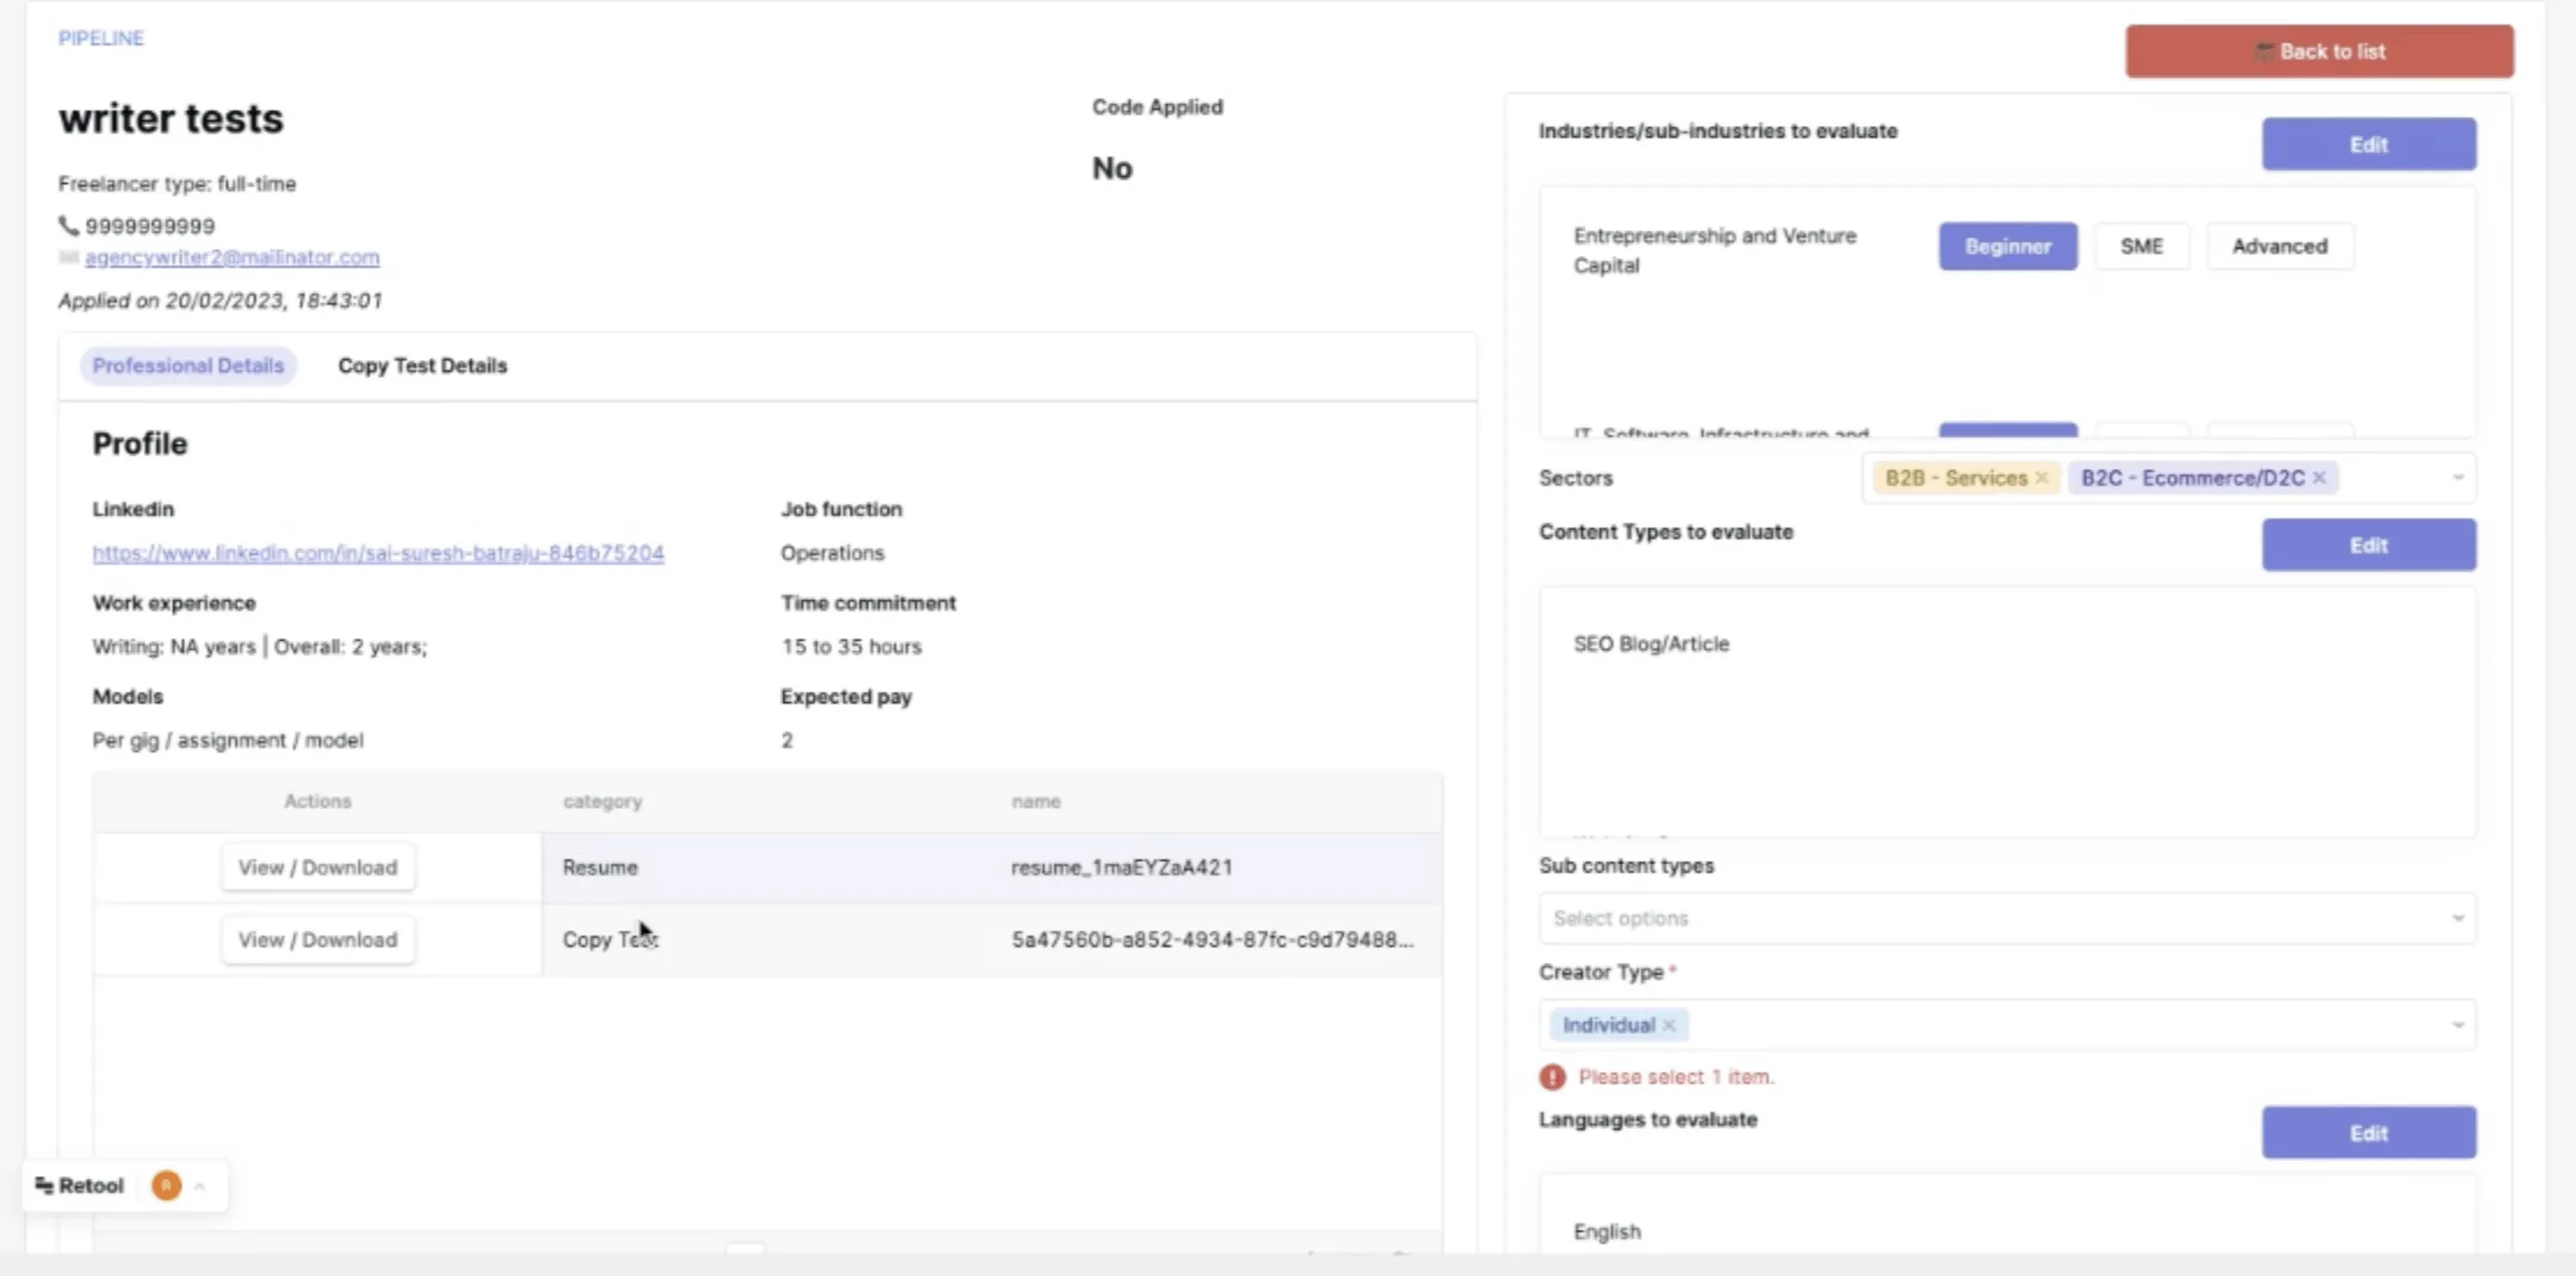Expand the Retool toolbar chevron
This screenshot has width=2576, height=1276.
coord(200,1186)
